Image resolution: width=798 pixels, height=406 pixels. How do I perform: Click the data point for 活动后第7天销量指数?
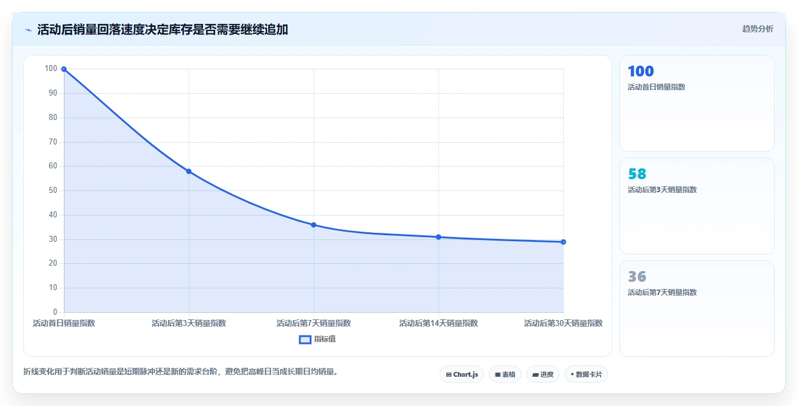click(x=314, y=225)
